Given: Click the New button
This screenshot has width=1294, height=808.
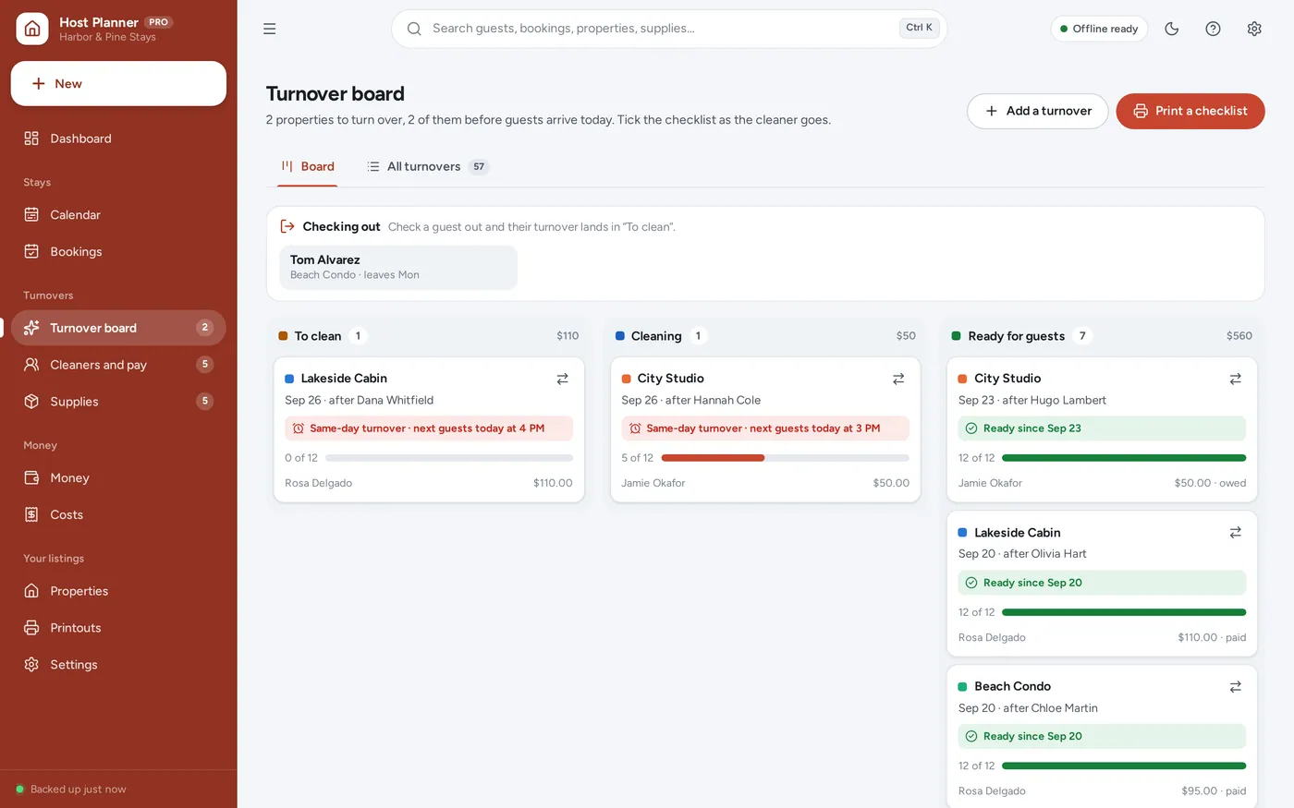Looking at the screenshot, I should (x=118, y=84).
